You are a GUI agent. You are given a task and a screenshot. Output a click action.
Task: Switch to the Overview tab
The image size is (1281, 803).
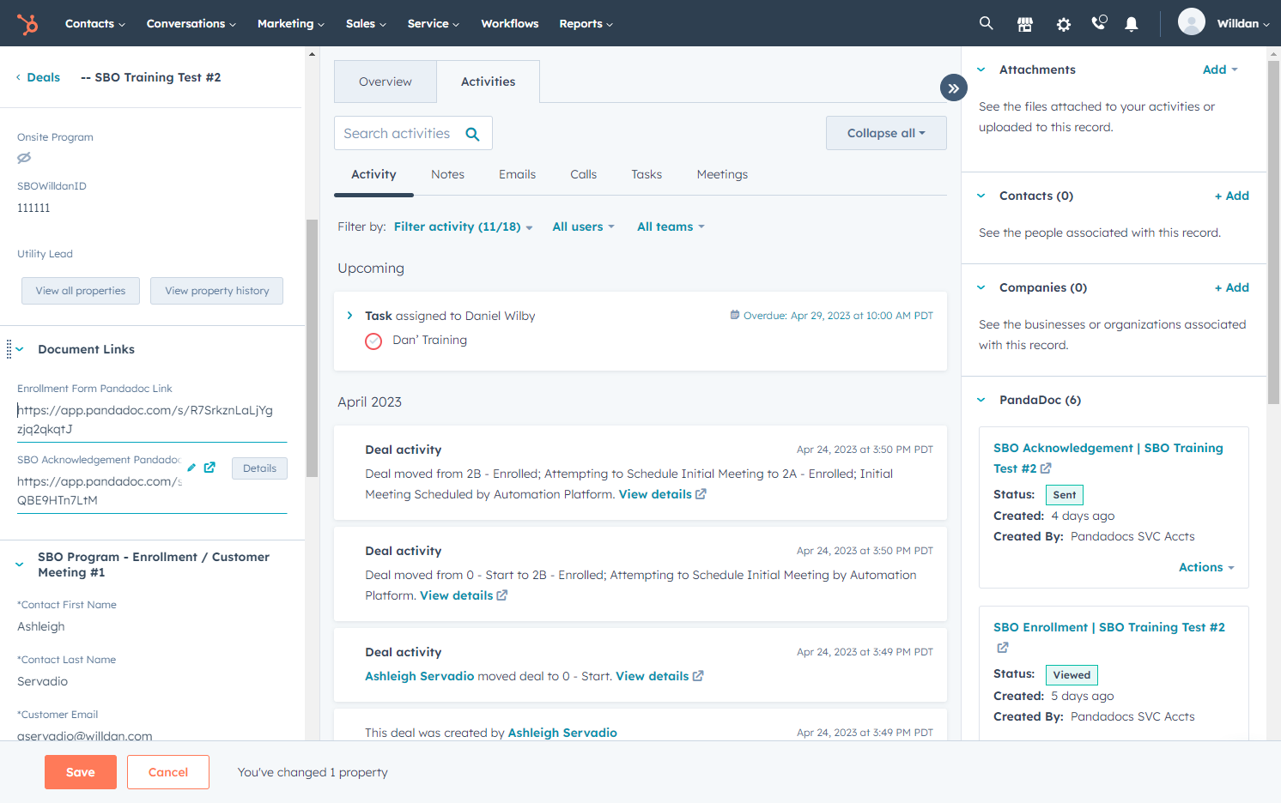[386, 82]
